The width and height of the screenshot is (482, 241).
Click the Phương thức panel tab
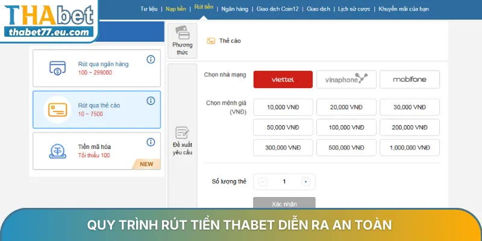(183, 40)
